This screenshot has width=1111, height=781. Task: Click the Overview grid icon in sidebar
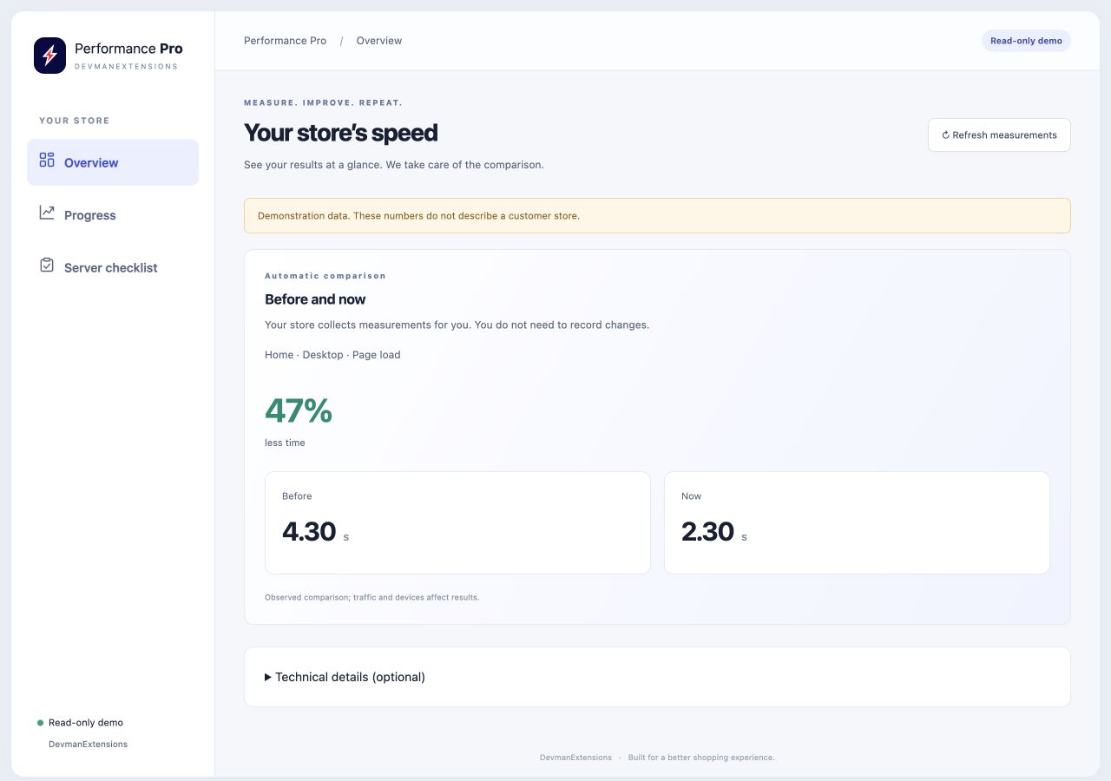47,161
